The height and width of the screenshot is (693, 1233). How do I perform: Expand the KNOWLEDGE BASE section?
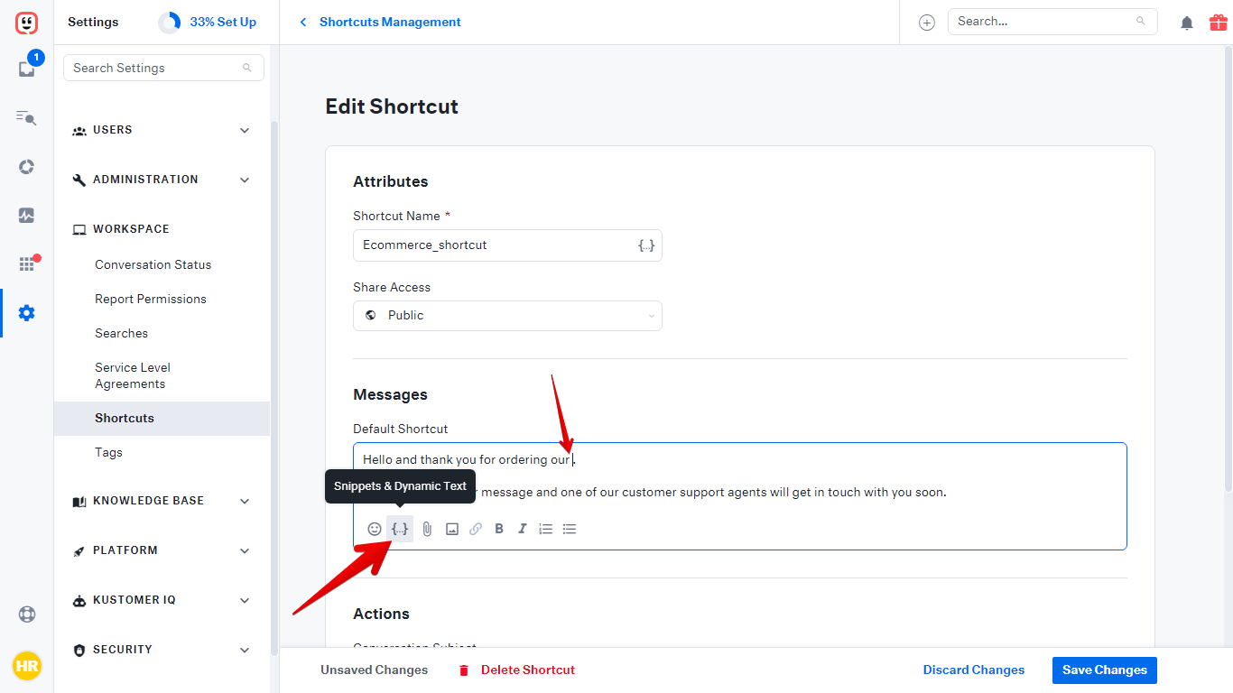click(x=162, y=501)
